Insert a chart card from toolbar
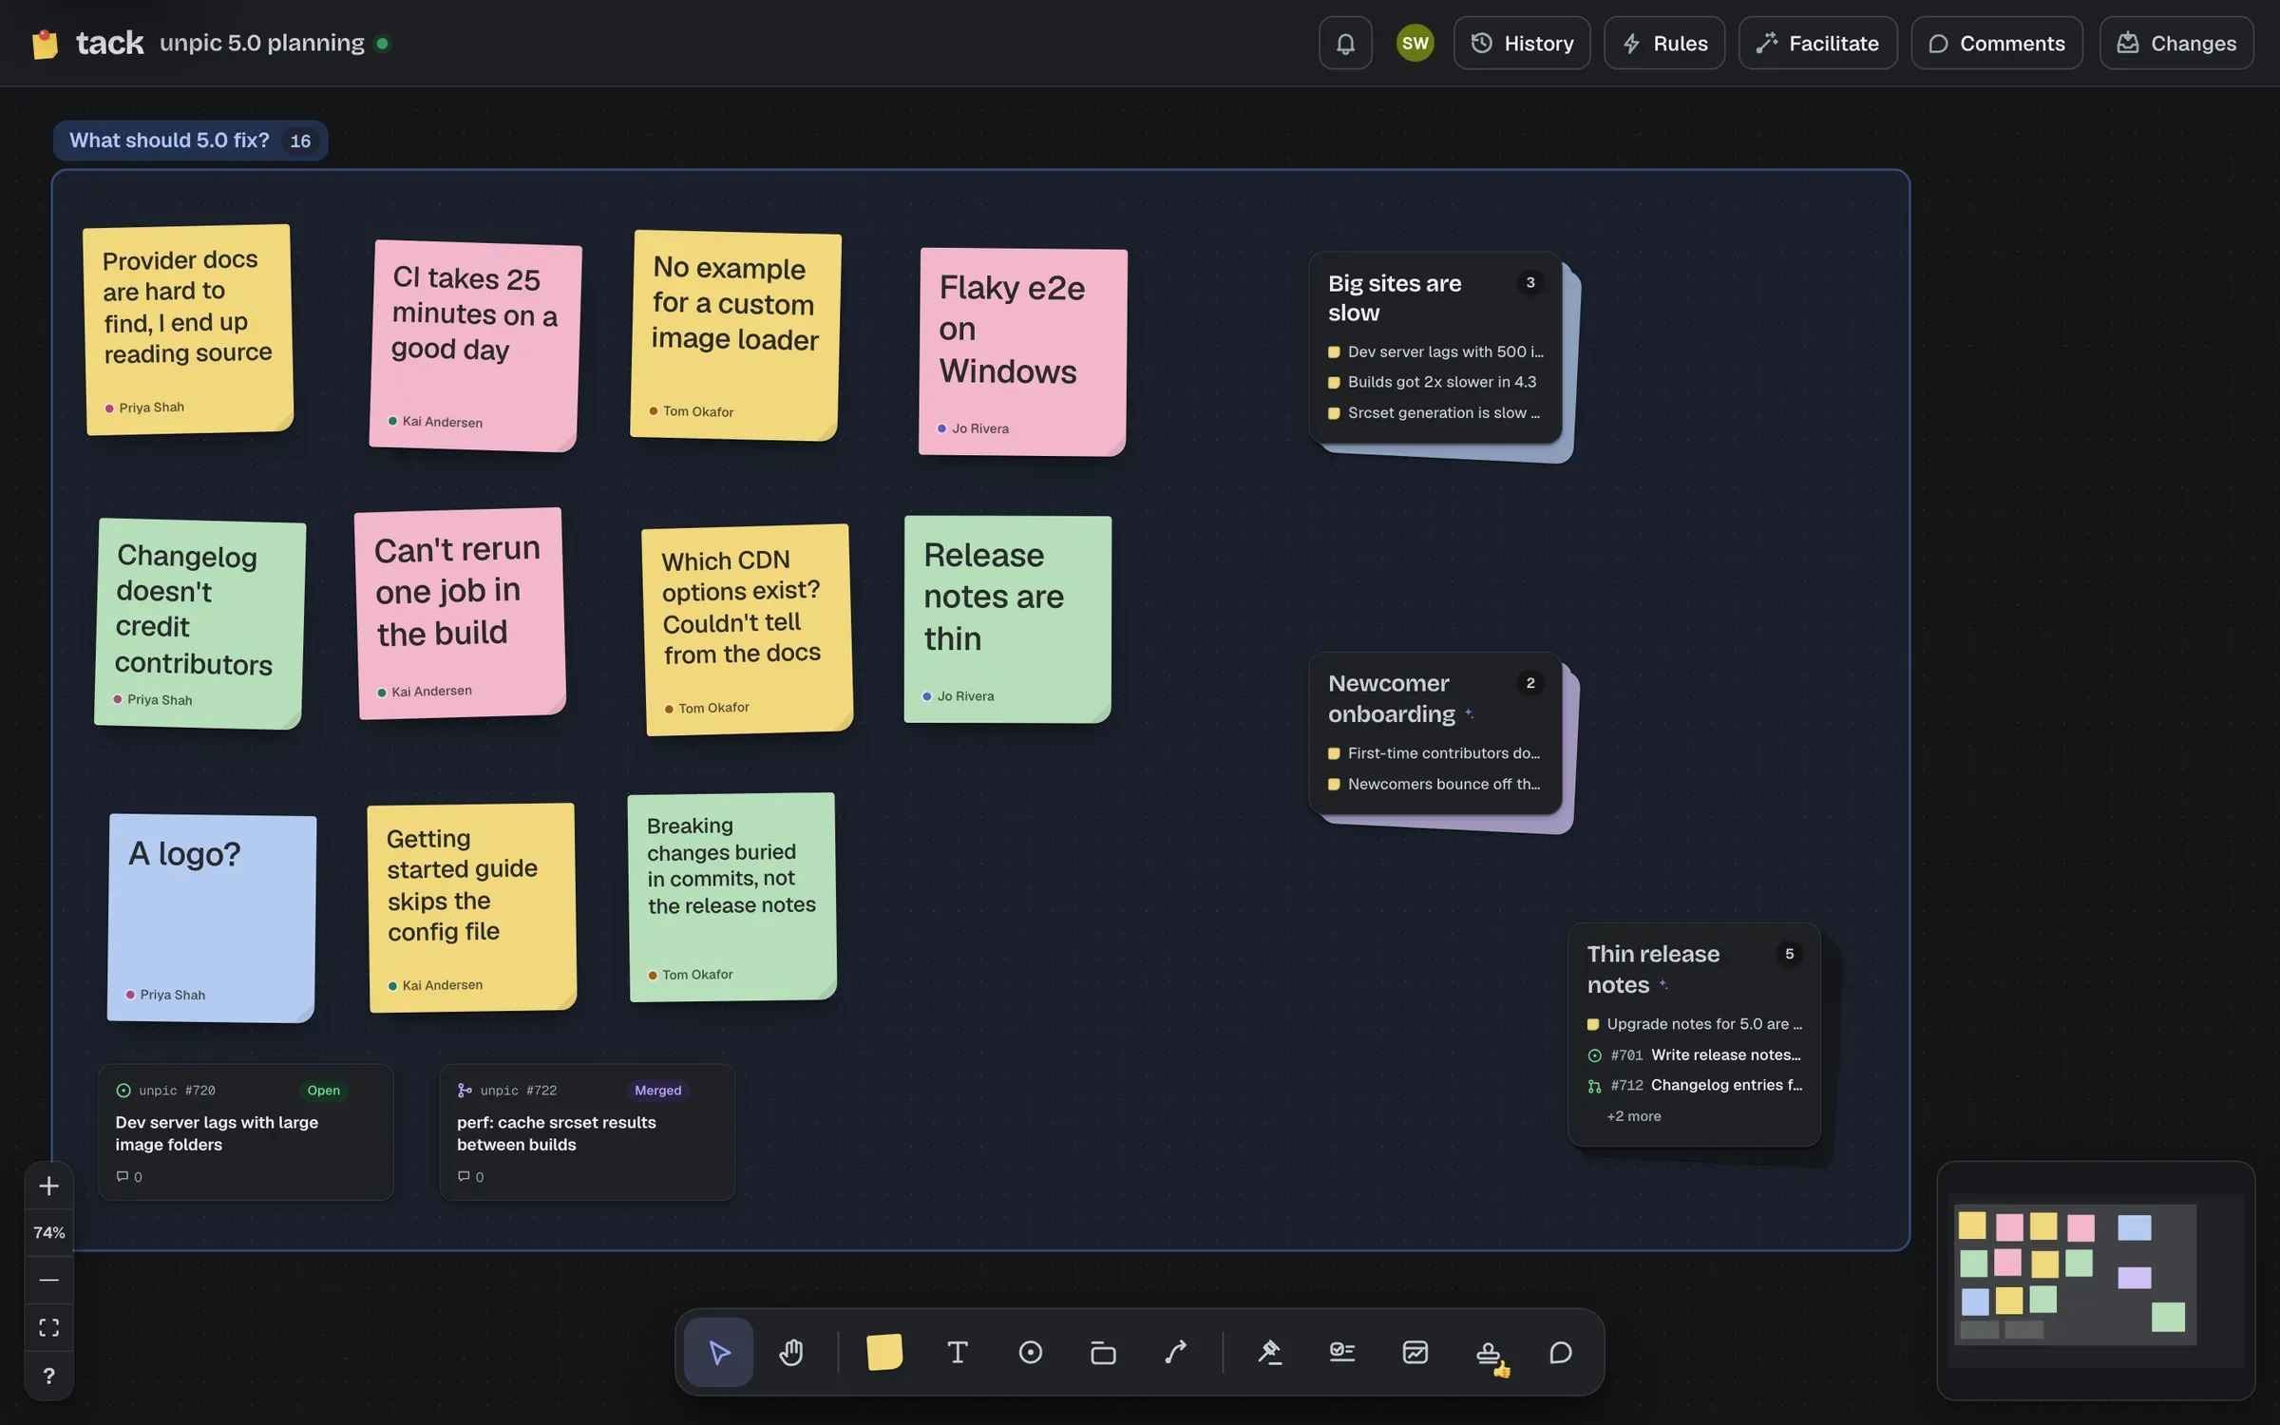This screenshot has width=2280, height=1425. click(x=1415, y=1352)
